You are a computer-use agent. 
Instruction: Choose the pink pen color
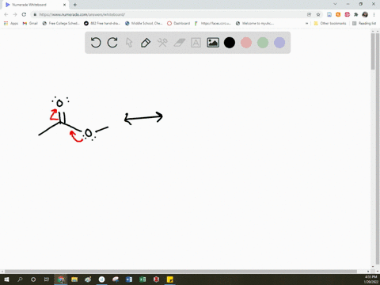point(246,43)
